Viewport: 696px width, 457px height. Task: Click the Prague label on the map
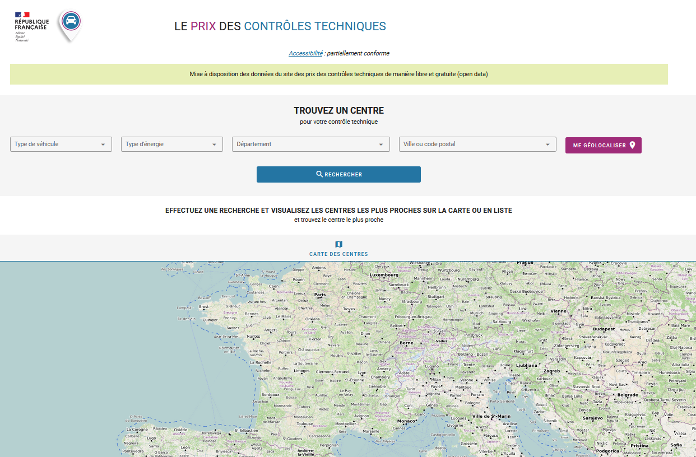(x=525, y=262)
